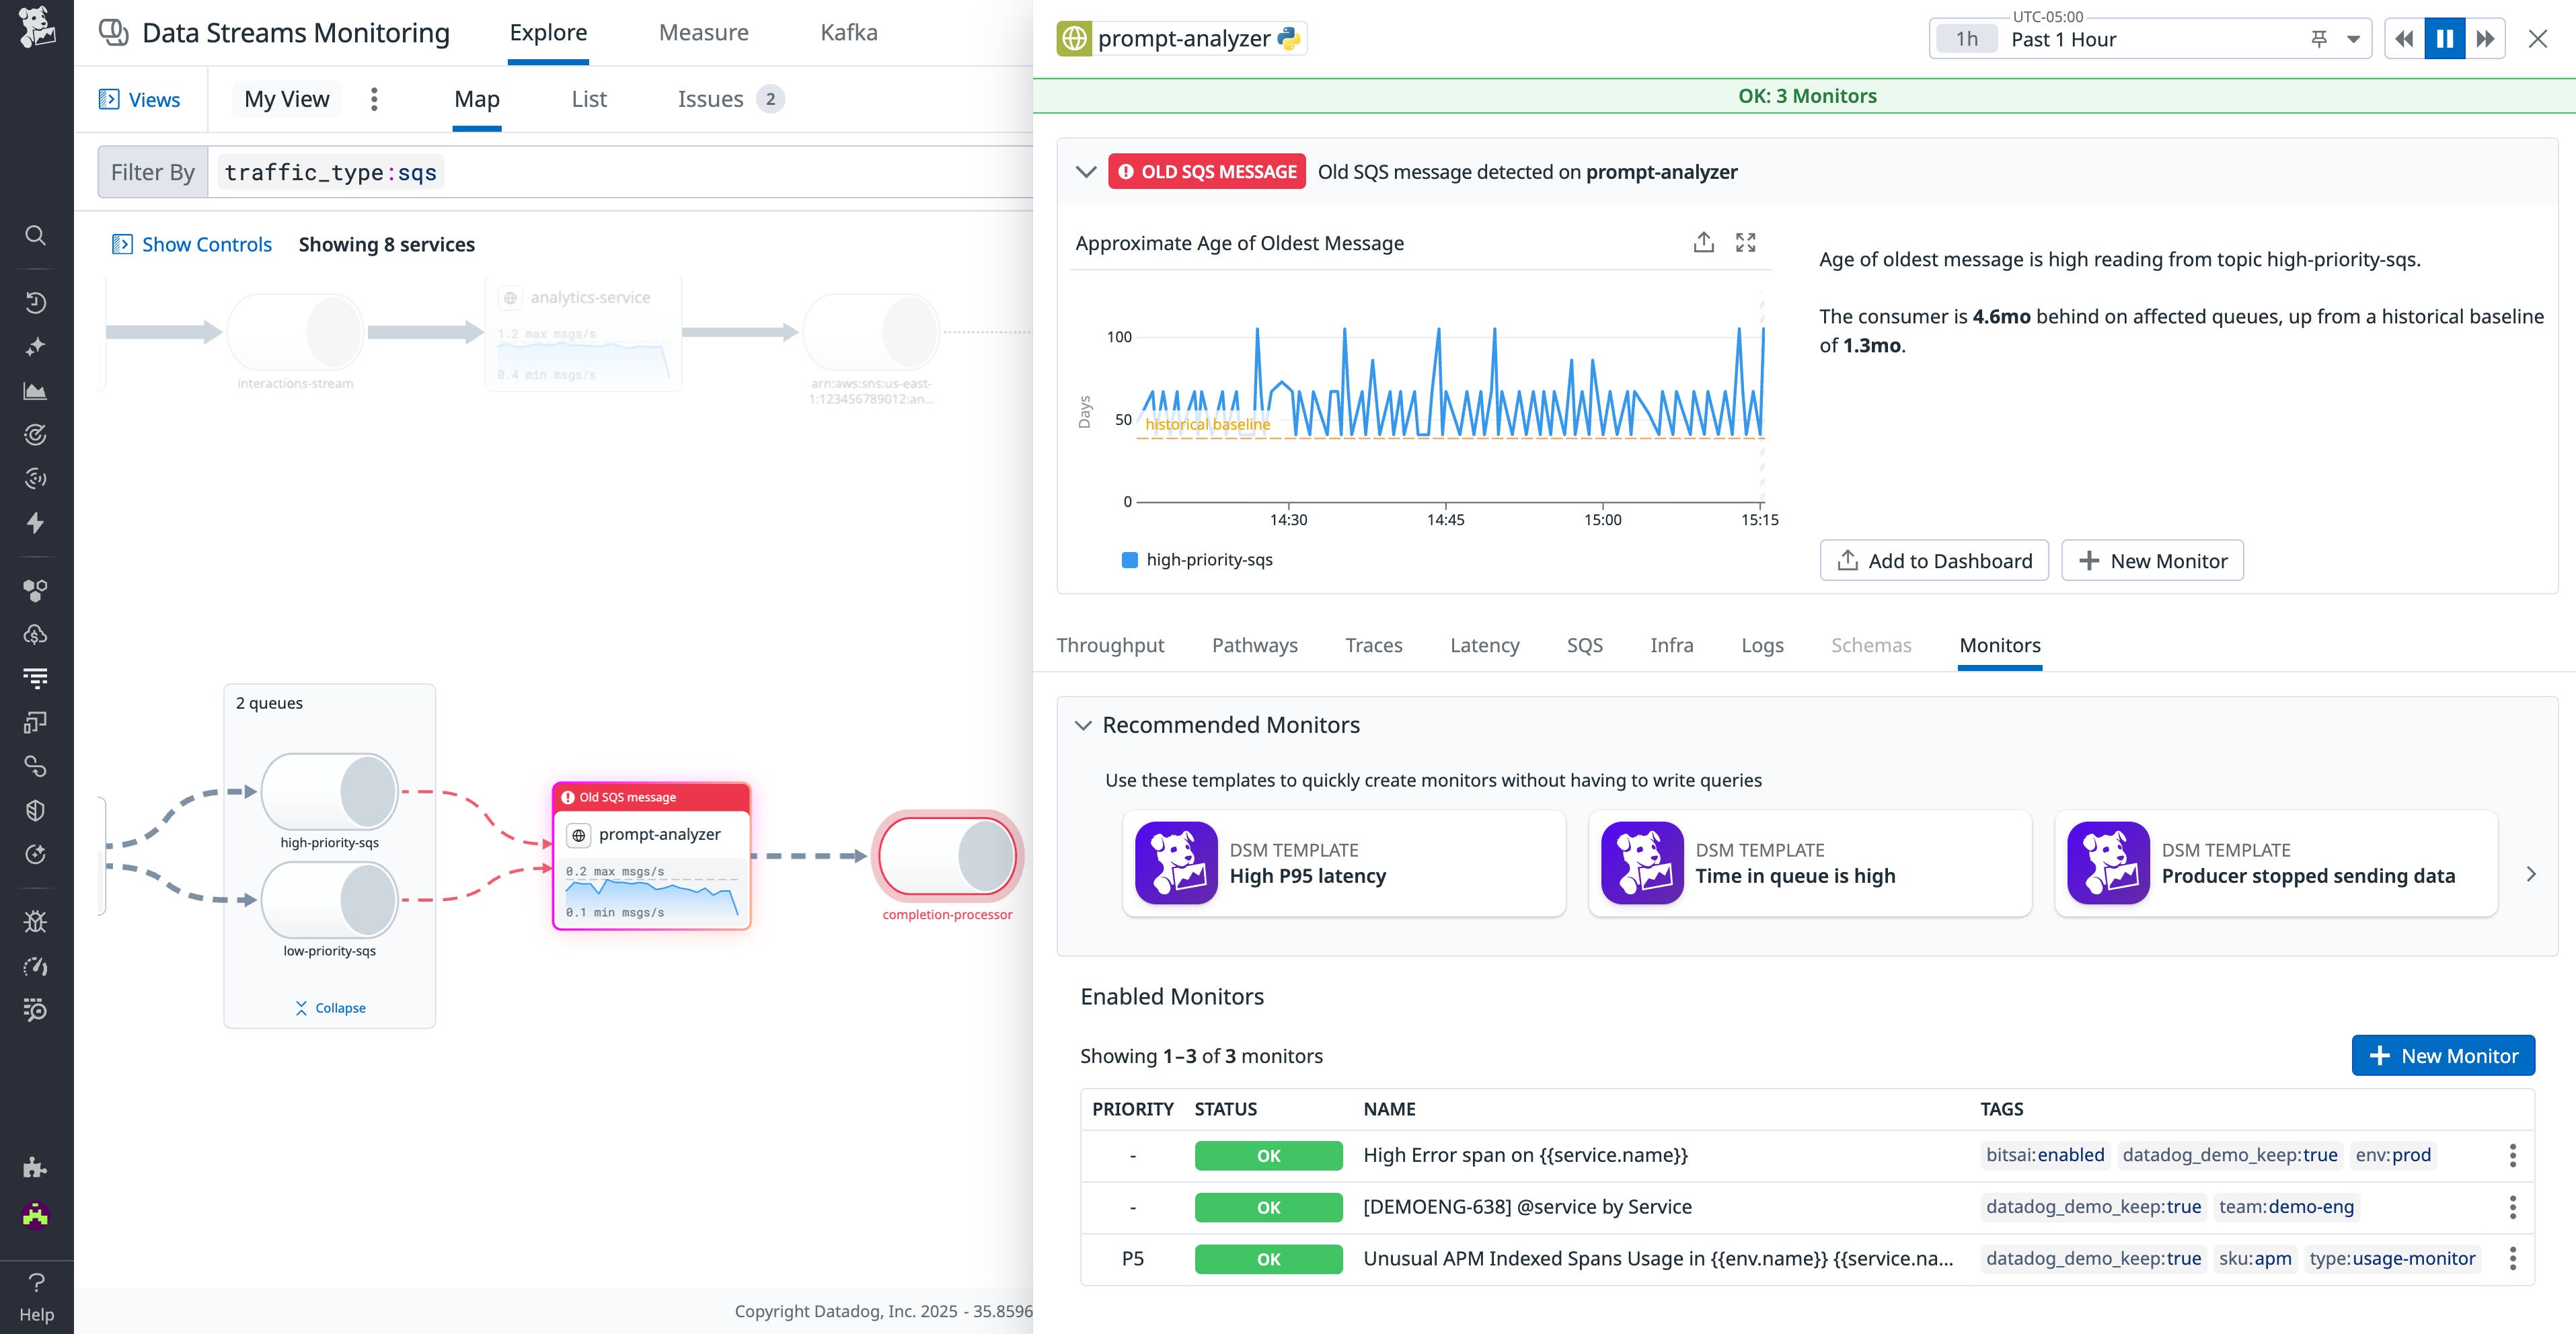Switch to the Throughput tab
Image resolution: width=2576 pixels, height=1334 pixels.
click(x=1110, y=645)
